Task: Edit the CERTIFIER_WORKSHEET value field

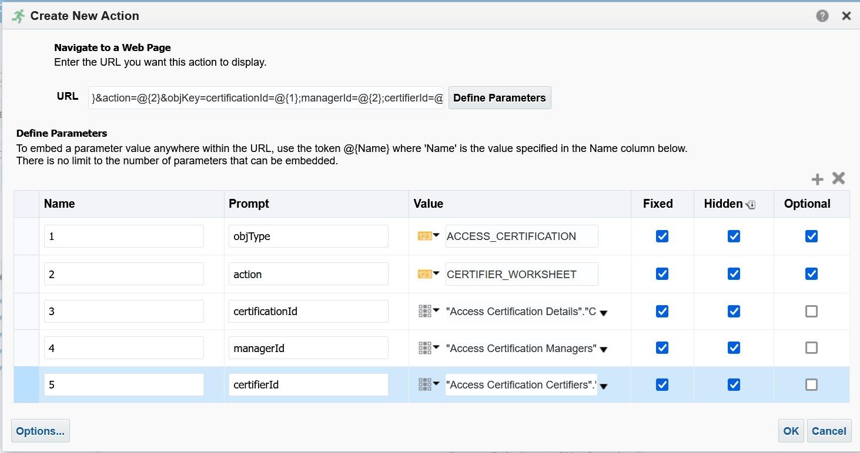Action: click(521, 274)
